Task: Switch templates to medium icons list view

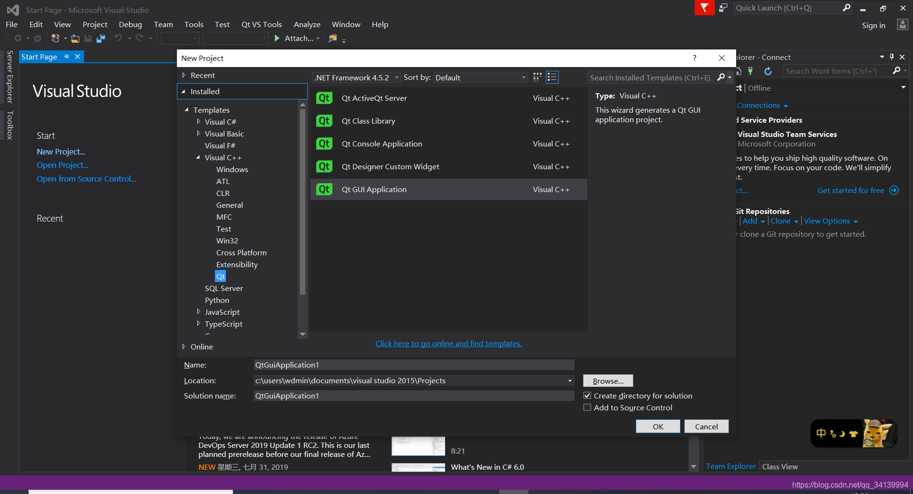Action: 552,77
